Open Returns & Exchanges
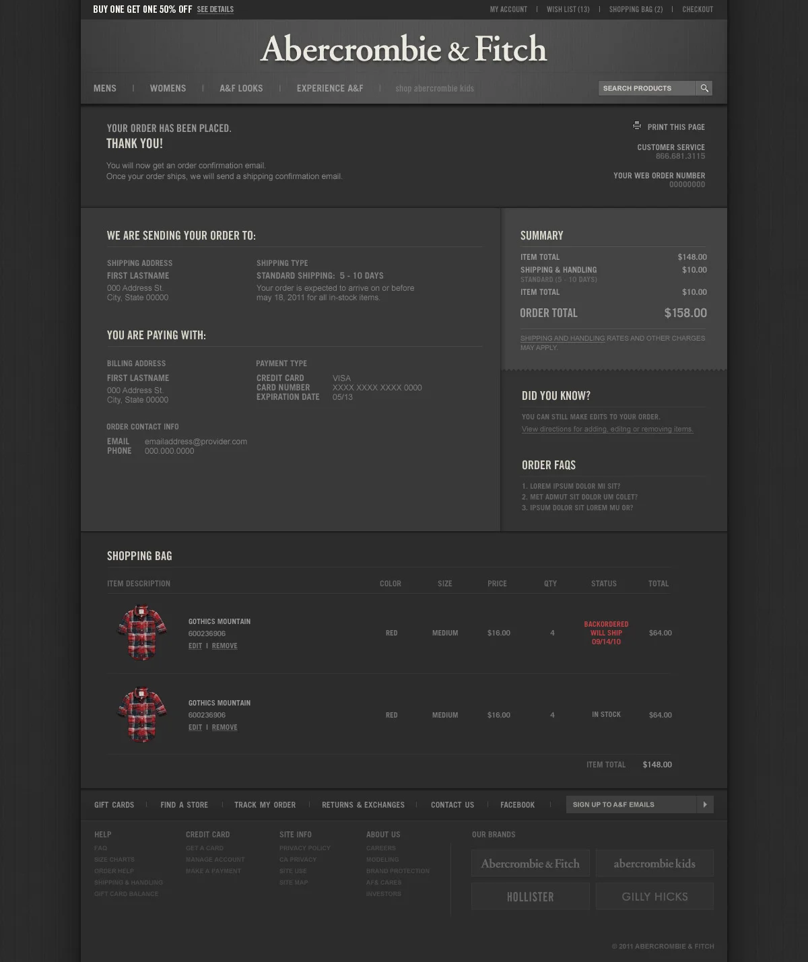 [x=364, y=805]
